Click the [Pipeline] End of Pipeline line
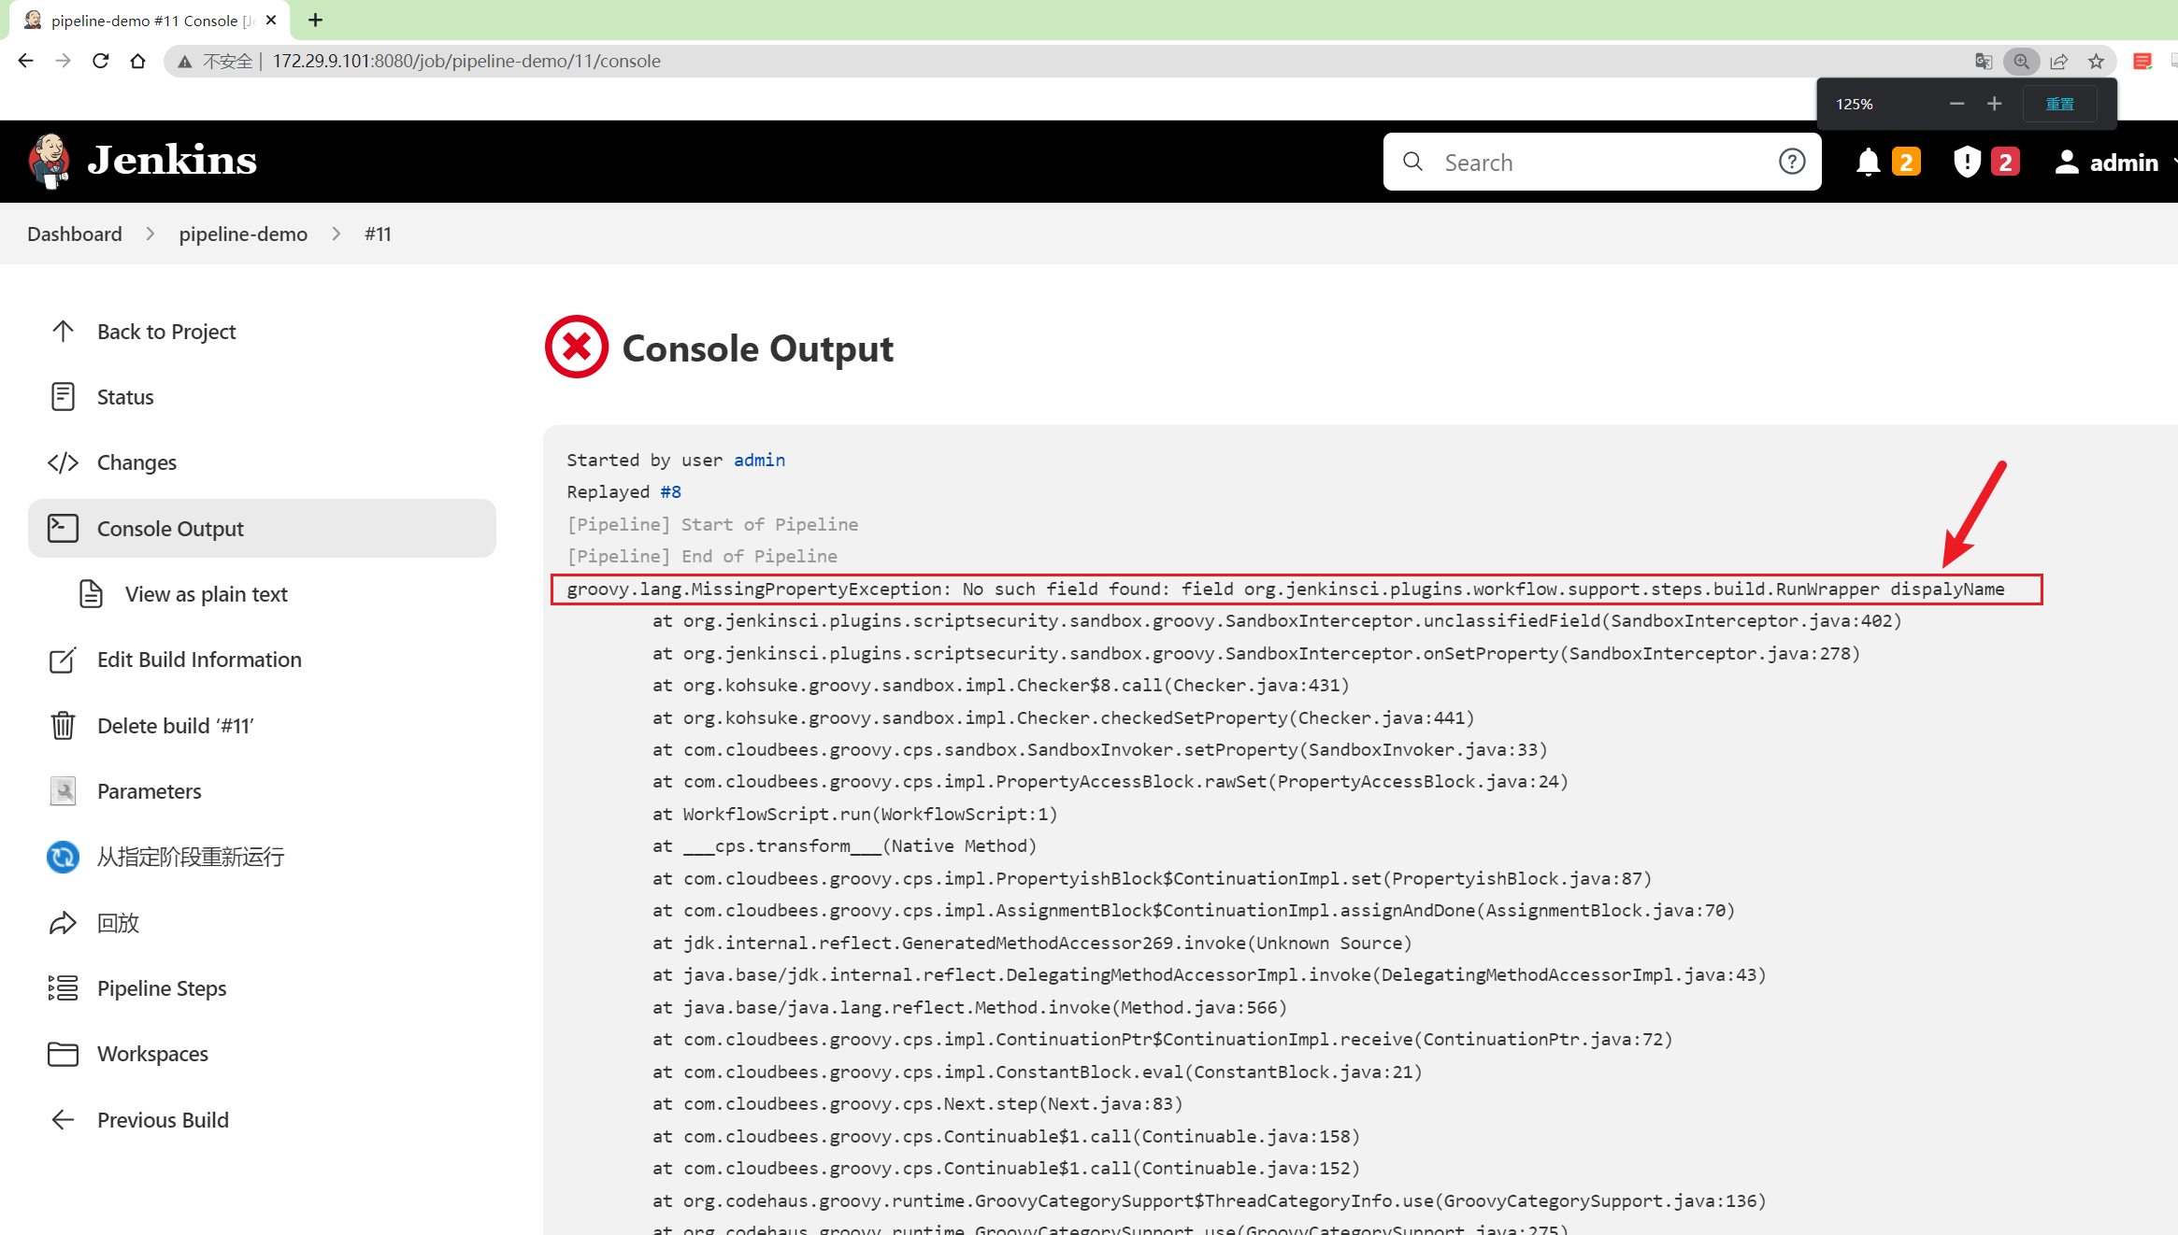 click(702, 556)
